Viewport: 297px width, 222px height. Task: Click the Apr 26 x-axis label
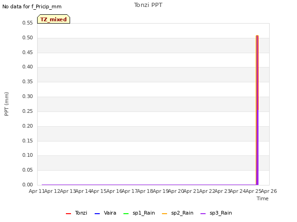click(x=269, y=191)
